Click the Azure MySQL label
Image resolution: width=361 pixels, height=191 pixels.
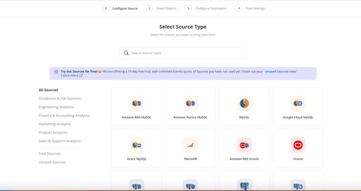coord(137,159)
